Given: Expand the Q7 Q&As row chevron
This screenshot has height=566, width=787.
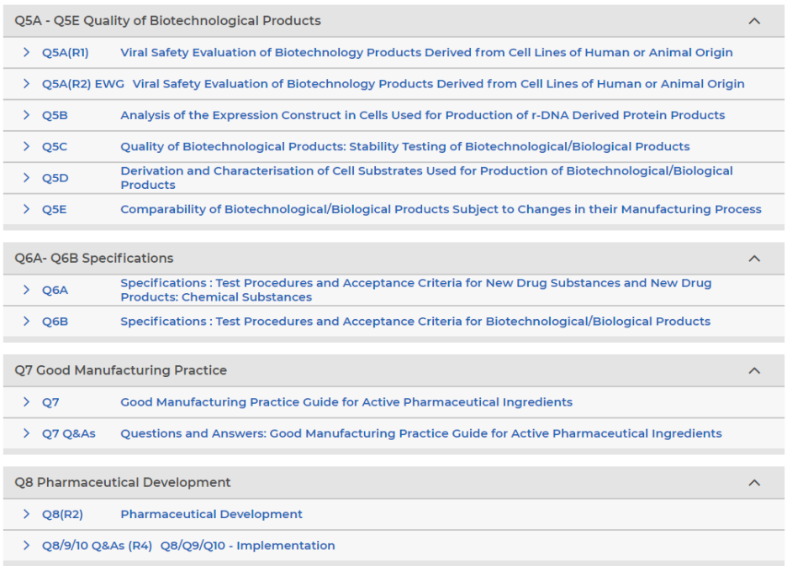Looking at the screenshot, I should [27, 432].
